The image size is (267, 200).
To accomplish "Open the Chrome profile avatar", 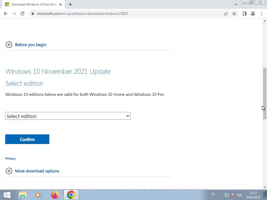I will click(x=253, y=14).
